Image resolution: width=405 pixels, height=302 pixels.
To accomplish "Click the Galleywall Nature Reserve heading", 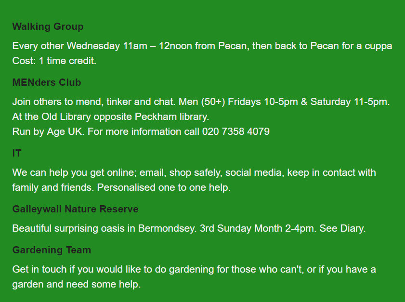I will pos(76,209).
